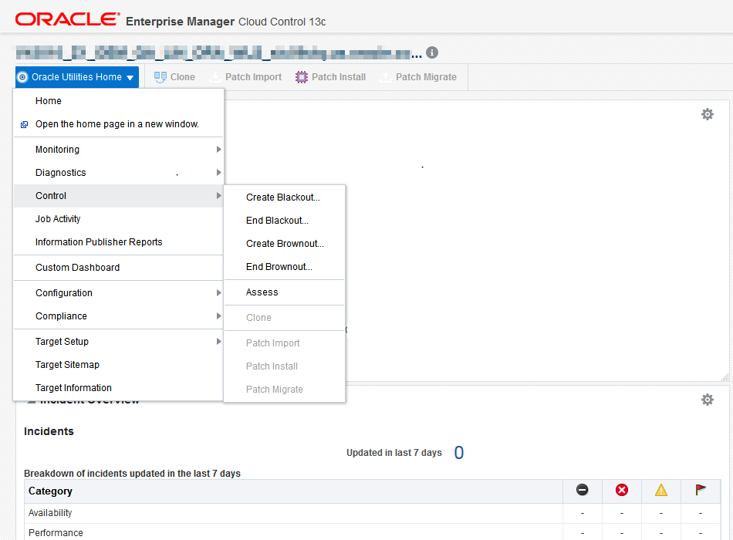Open the Target Setup menu entry

(118, 341)
